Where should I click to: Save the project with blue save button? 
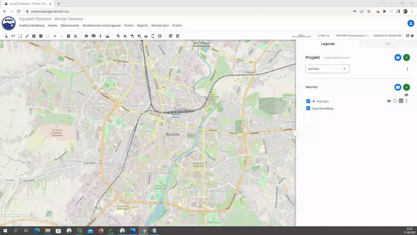tap(397, 57)
